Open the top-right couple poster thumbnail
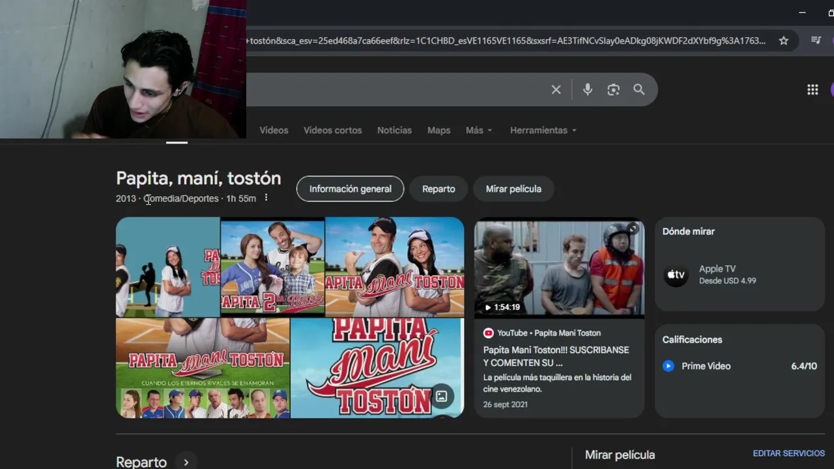The width and height of the screenshot is (834, 469). pos(395,267)
